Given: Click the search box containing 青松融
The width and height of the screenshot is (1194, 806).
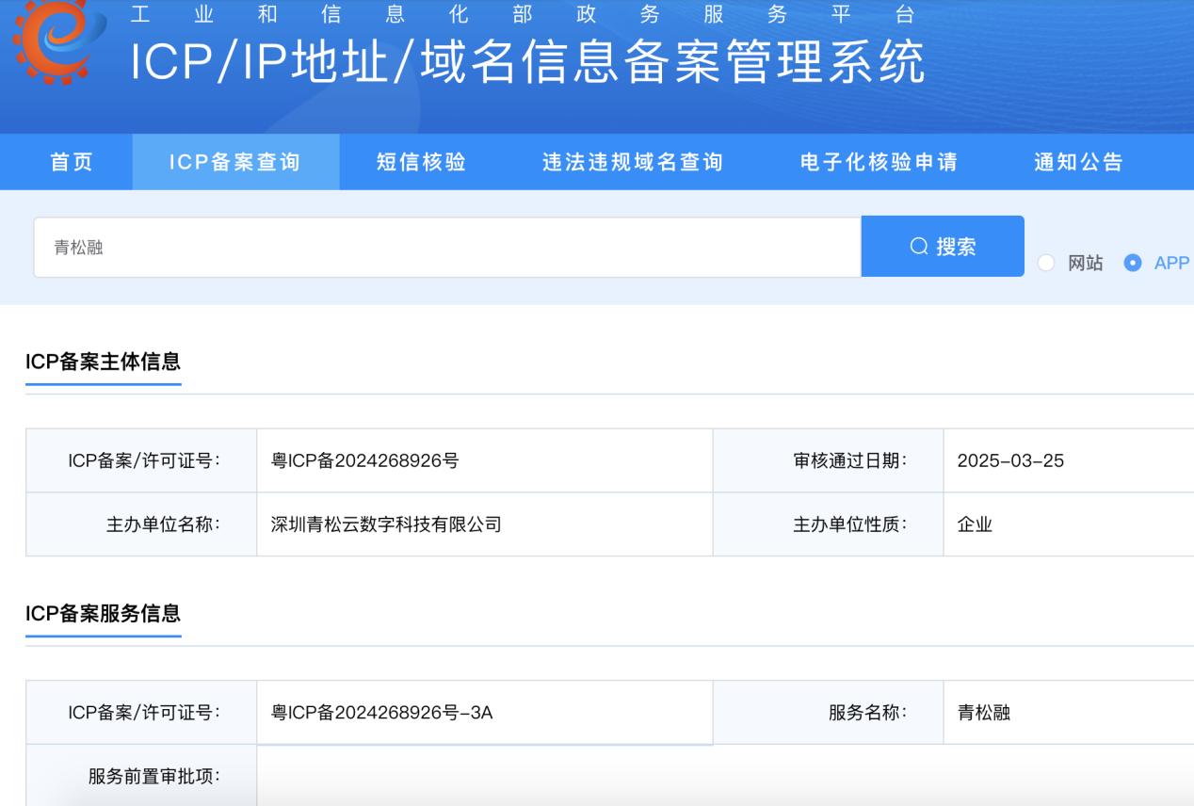Looking at the screenshot, I should coord(447,248).
